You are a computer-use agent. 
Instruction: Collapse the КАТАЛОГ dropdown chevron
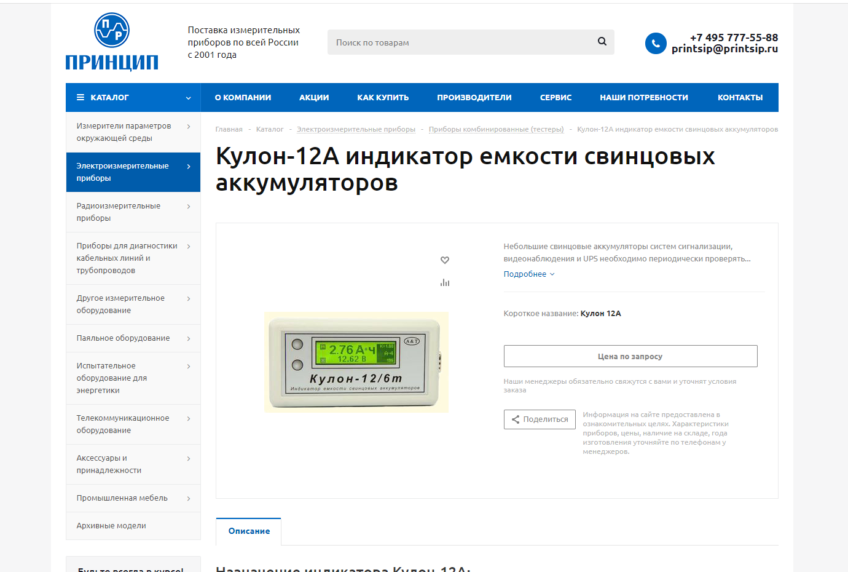[x=188, y=97]
